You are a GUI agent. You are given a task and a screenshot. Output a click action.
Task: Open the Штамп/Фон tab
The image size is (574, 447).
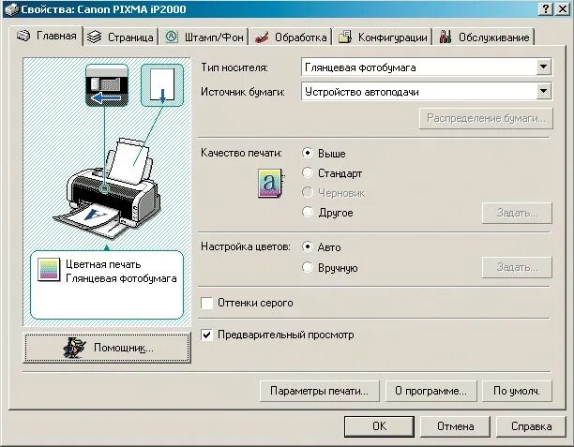[x=204, y=37]
